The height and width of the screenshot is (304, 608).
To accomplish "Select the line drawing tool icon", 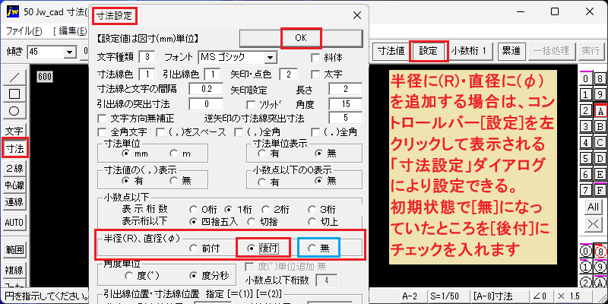I will pyautogui.click(x=14, y=77).
